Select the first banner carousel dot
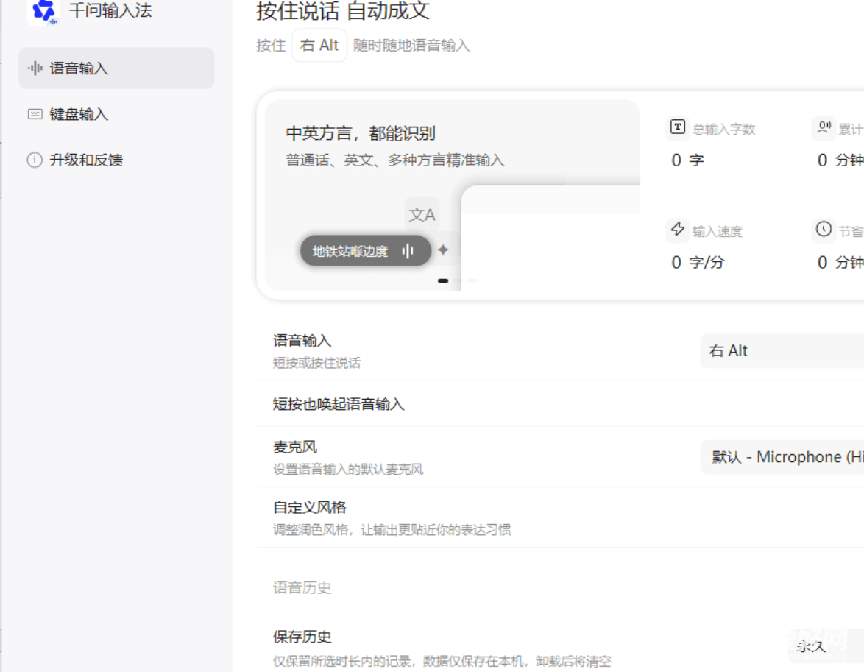 tap(443, 280)
